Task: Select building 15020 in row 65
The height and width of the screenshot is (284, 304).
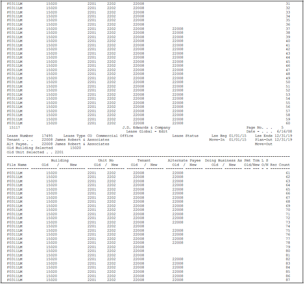Action: pos(51,189)
